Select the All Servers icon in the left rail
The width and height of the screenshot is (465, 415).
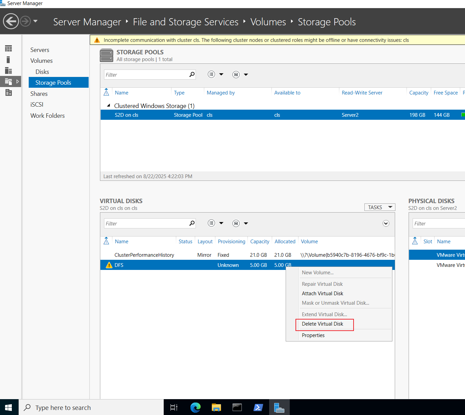pyautogui.click(x=8, y=71)
